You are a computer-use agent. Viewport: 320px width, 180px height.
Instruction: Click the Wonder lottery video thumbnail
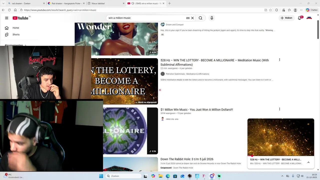[116, 39]
